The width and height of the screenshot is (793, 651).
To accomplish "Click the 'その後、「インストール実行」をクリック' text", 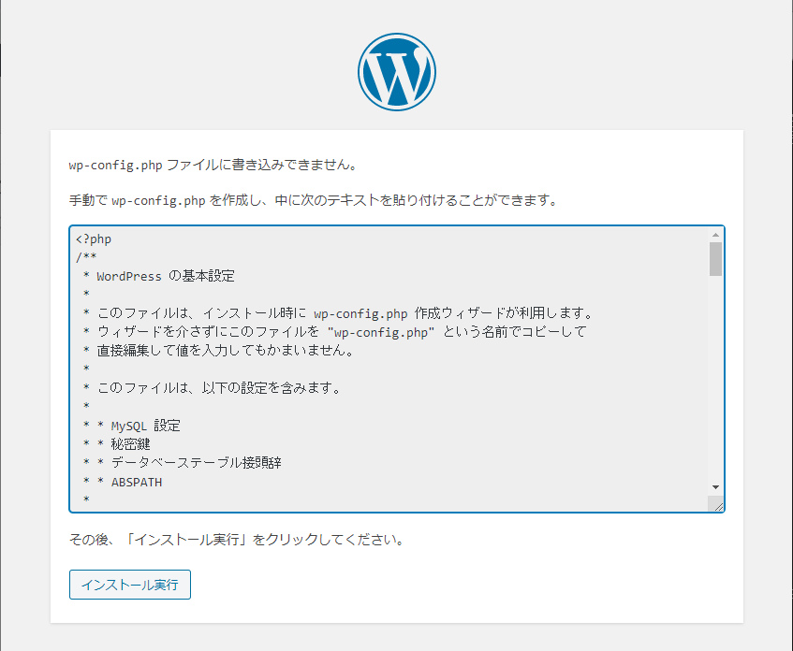I will coord(237,540).
